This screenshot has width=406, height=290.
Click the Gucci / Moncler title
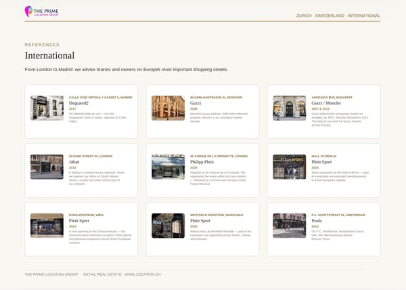326,103
